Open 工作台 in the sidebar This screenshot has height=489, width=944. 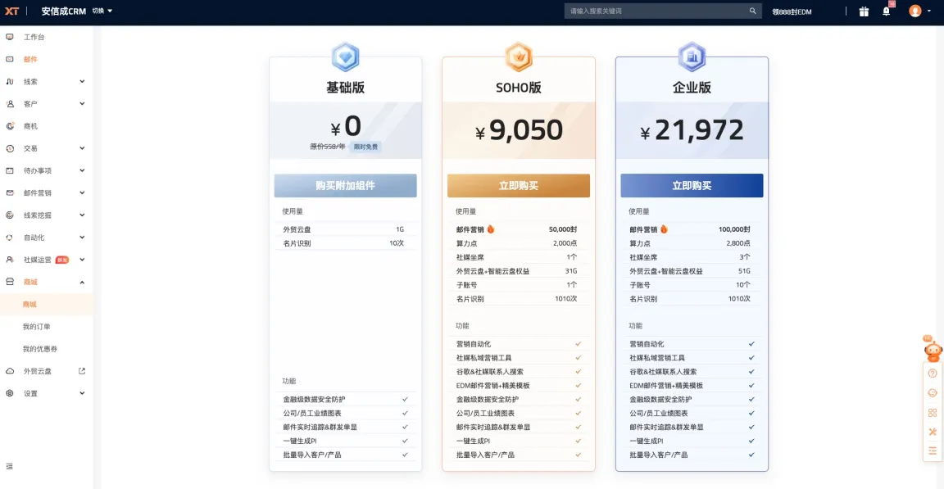coord(34,38)
